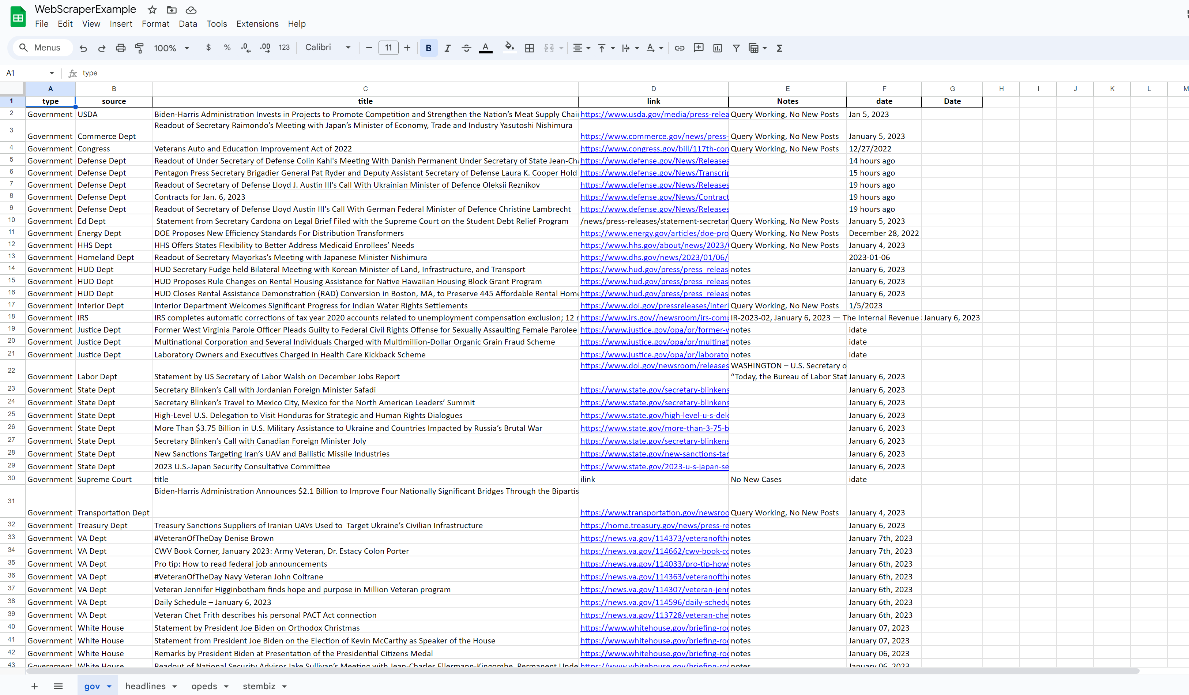Screen dimensions: 1189x695
Task: Open the Extensions menu
Action: pos(257,23)
